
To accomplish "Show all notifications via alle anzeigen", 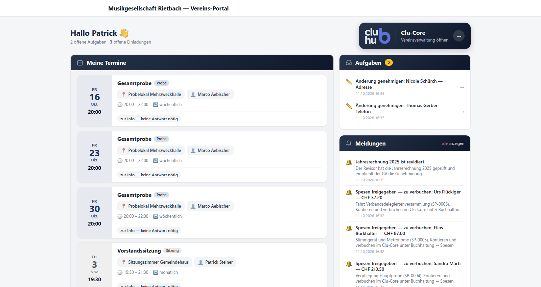I will [453, 143].
